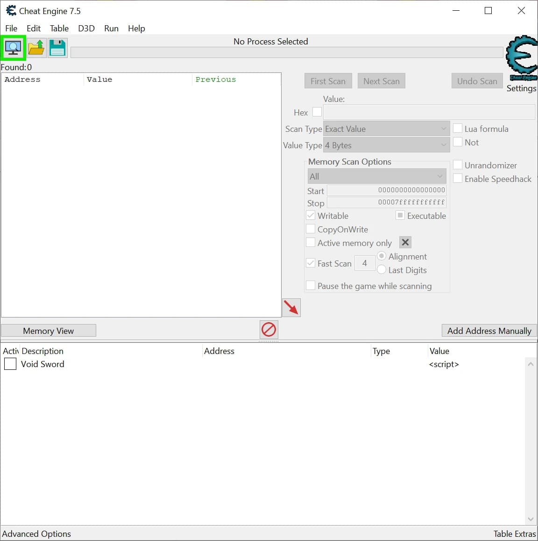The image size is (538, 541).
Task: Select the Alignment radio button
Action: 382,256
